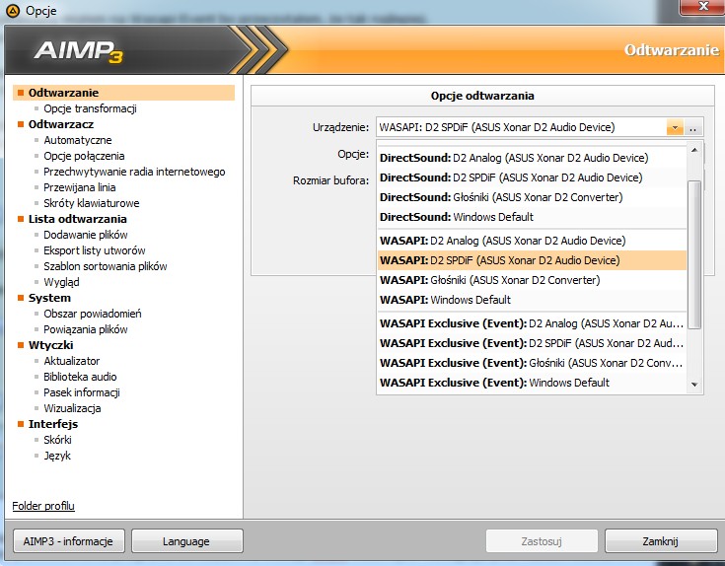This screenshot has height=566, width=725.
Task: Choose DirectSound: D2 Analog device
Action: tap(532, 158)
